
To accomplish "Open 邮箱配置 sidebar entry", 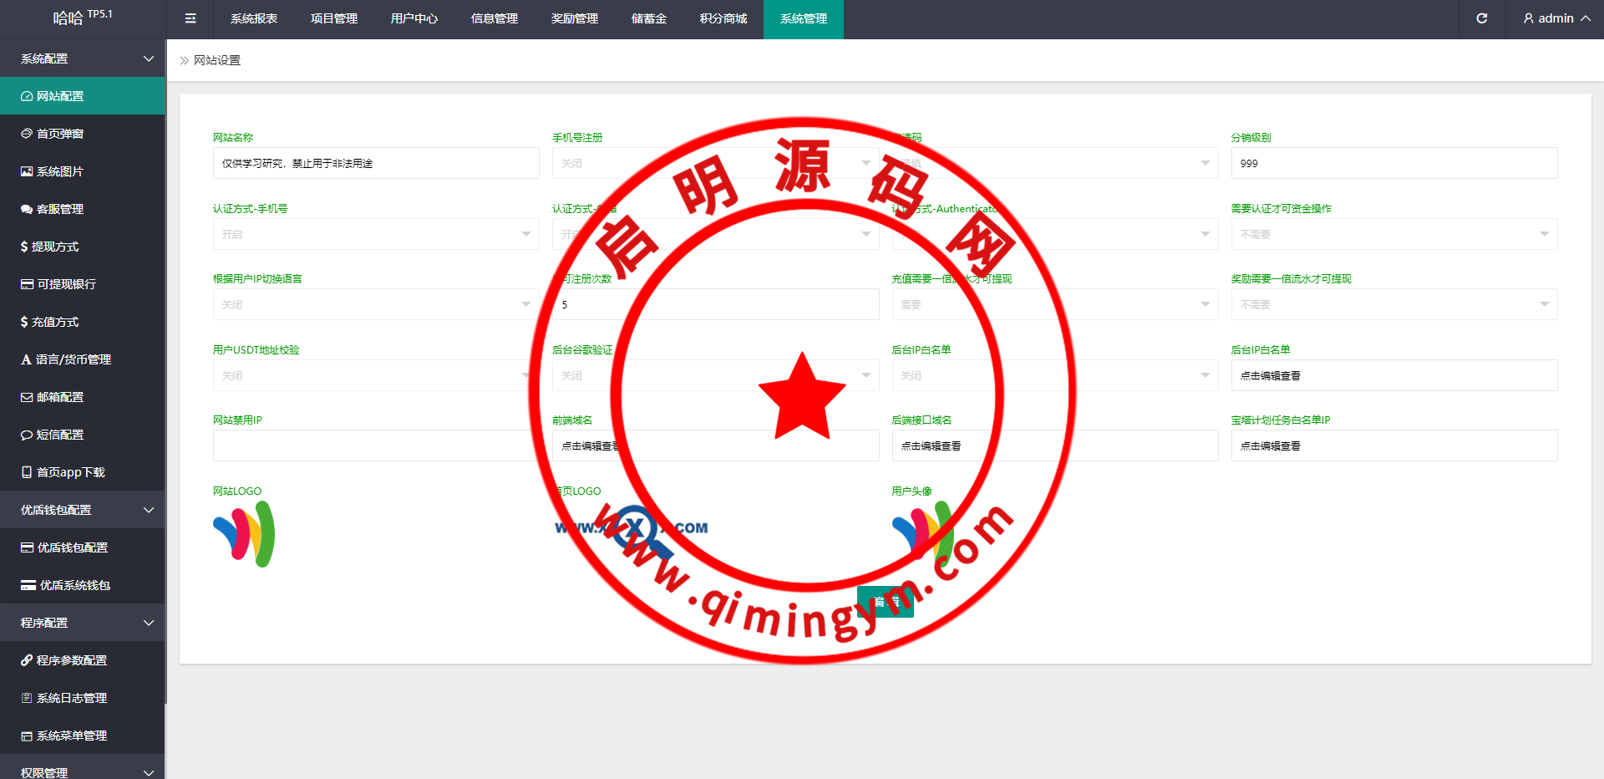I will (x=60, y=397).
